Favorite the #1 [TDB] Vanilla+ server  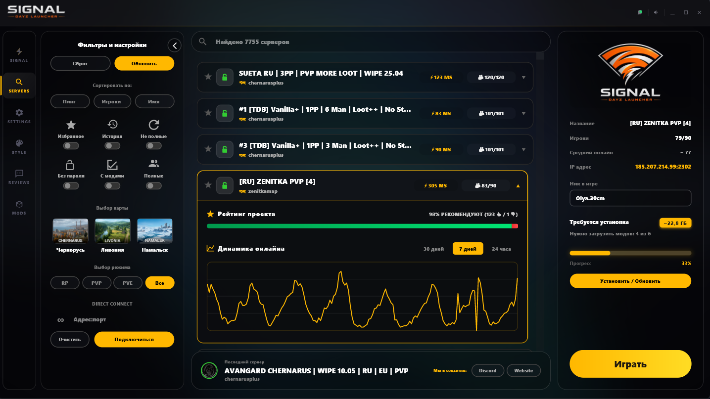(x=208, y=113)
